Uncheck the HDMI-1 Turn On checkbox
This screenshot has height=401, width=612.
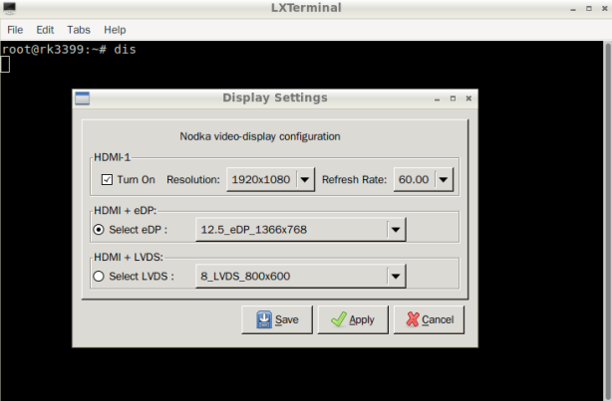(x=108, y=180)
